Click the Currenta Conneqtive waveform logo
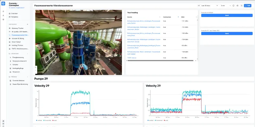Viewport: 255px width, 127px height. 3,3
